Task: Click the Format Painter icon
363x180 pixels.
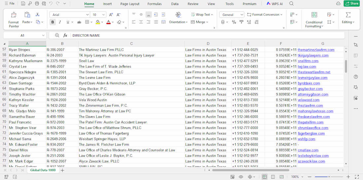Action: [14, 15]
